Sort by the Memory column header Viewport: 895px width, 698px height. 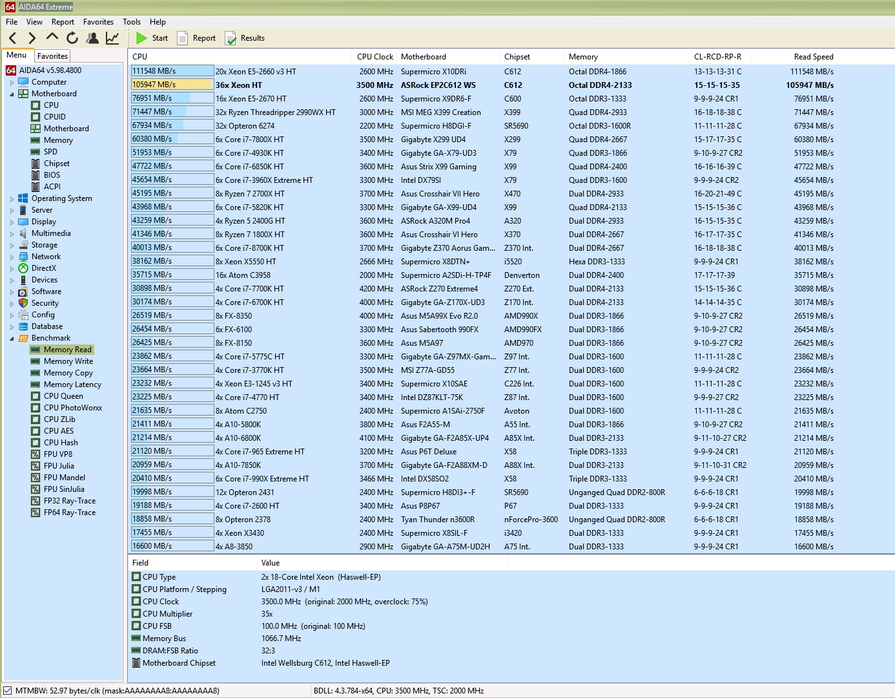(626, 57)
